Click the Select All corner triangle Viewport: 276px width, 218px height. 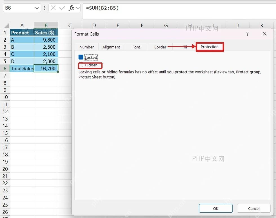coord(7,26)
